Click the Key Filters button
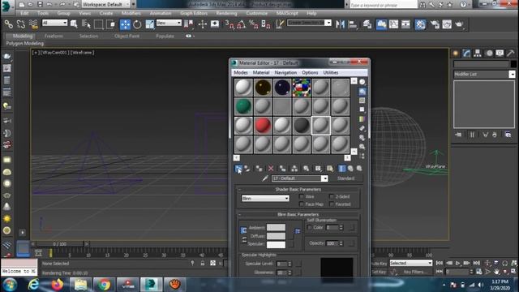 [x=415, y=272]
